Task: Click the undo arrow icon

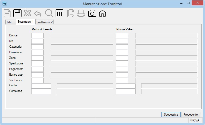Action: 38,14
